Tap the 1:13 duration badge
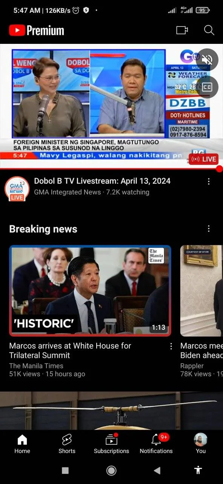Viewport: 223px width, 484px height. [158, 327]
